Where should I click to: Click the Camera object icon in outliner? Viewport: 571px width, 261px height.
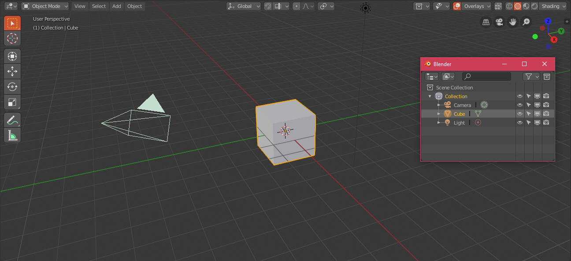448,105
